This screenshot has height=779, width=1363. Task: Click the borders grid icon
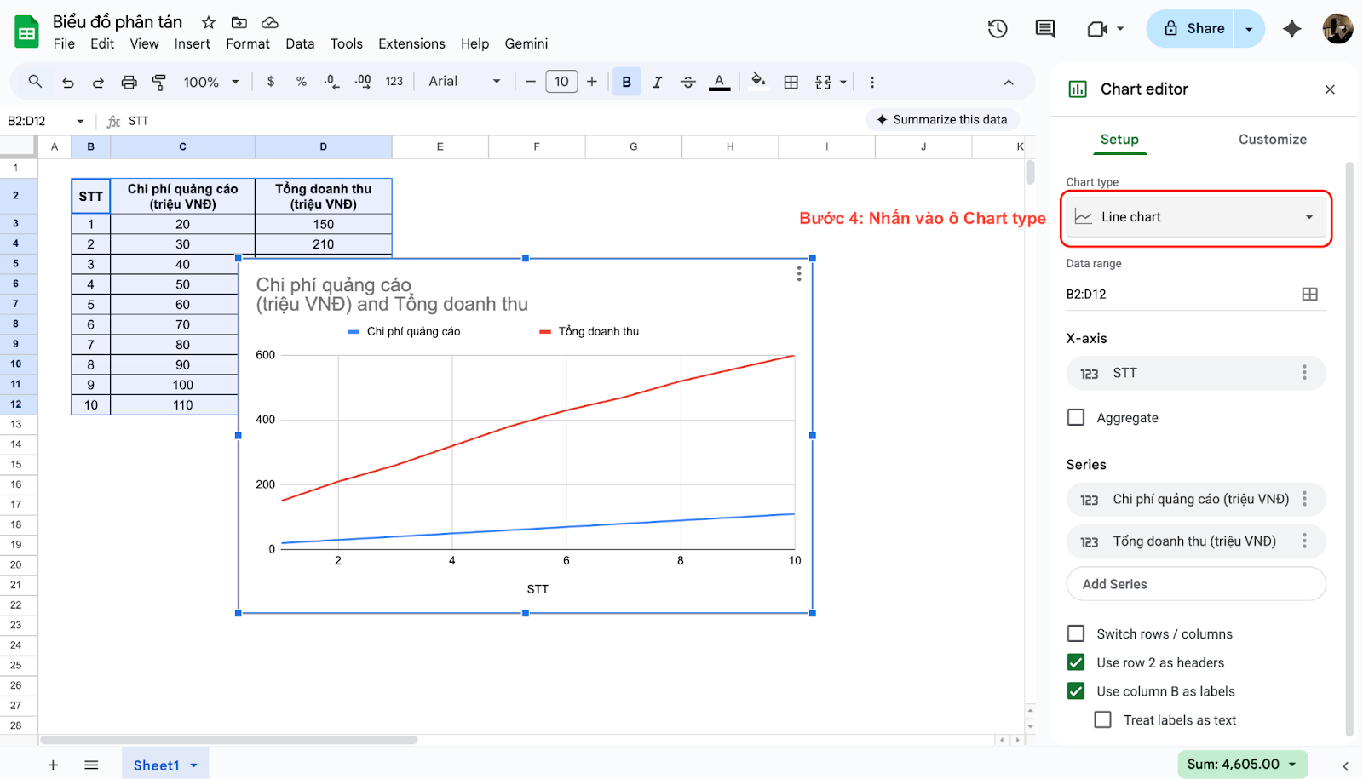791,82
